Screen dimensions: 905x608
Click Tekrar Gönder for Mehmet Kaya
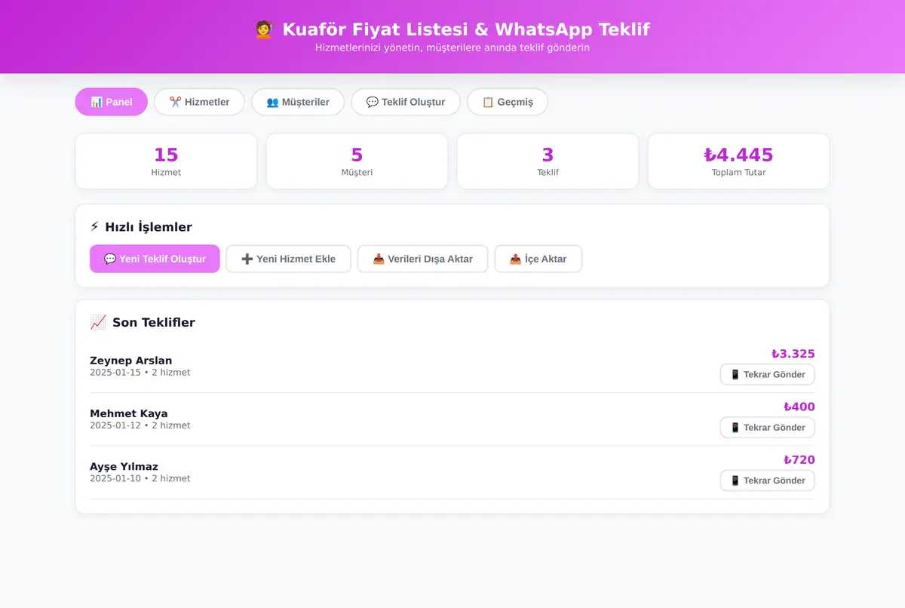coord(768,427)
